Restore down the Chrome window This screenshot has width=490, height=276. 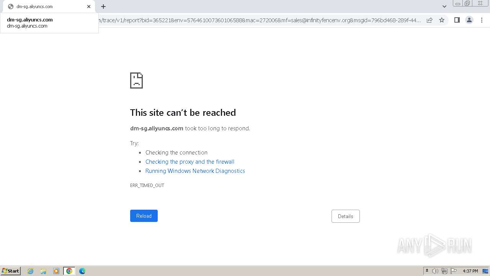467,3
